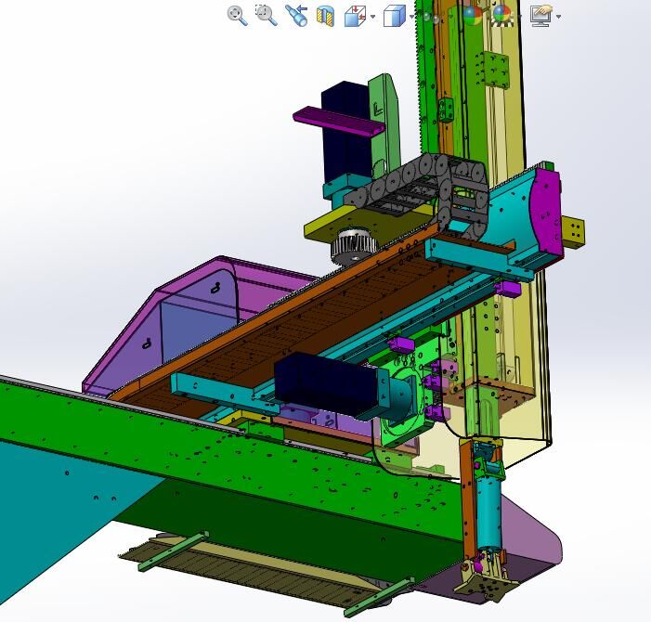Expand the View Orientation dropdown arrow
Image resolution: width=651 pixels, height=622 pixels.
(x=372, y=17)
